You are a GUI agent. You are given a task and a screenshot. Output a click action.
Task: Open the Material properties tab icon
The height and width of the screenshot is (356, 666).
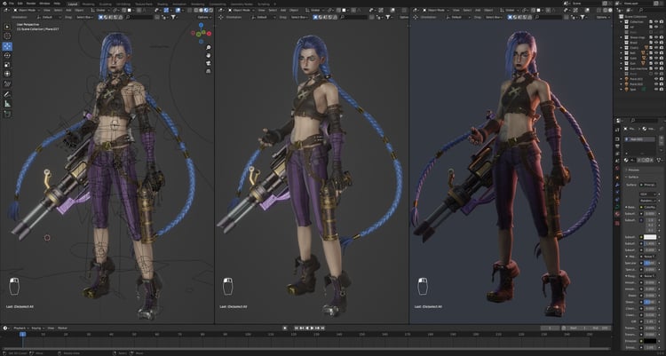coord(617,214)
